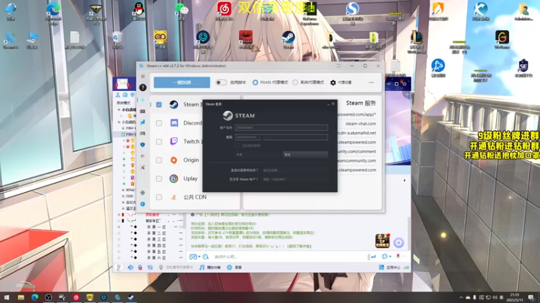Viewport: 540px width, 303px height.
Task: Click the blue one-click accelerate button
Action: click(182, 82)
